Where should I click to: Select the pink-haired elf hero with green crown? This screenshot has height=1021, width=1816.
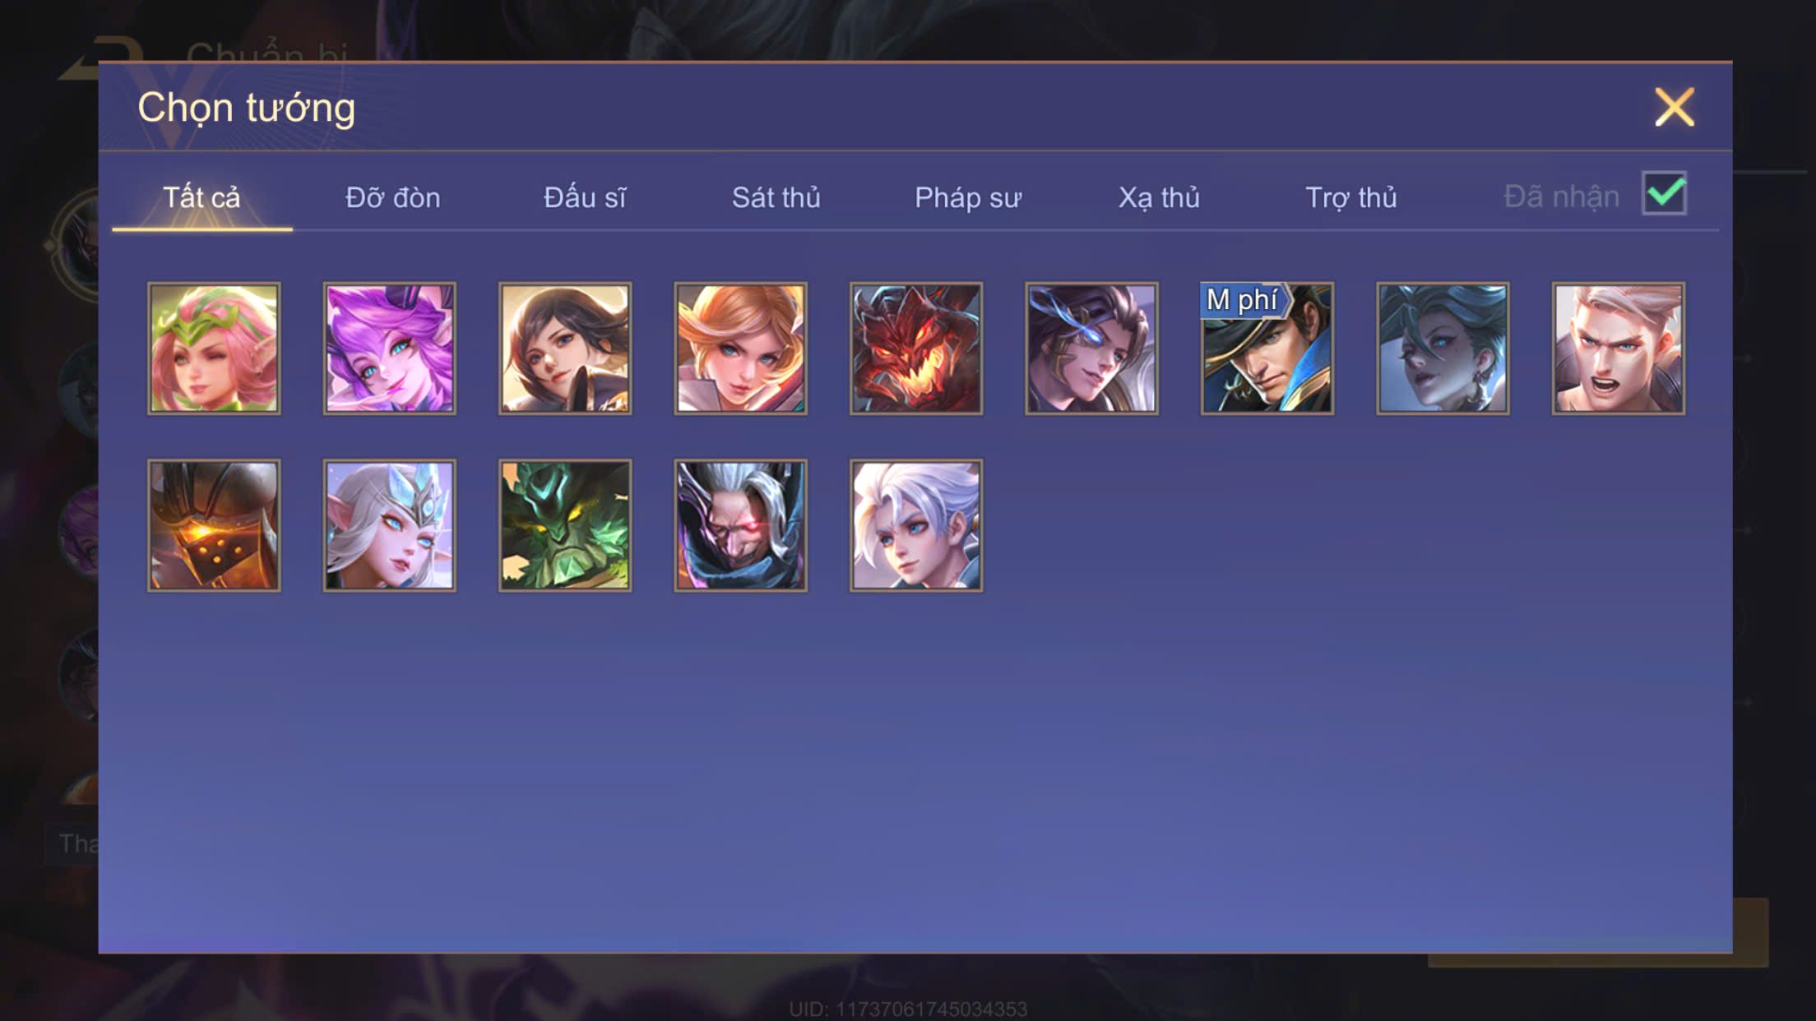coord(214,349)
